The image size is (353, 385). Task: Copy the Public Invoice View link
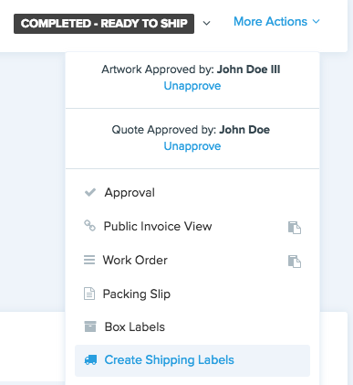pos(295,228)
